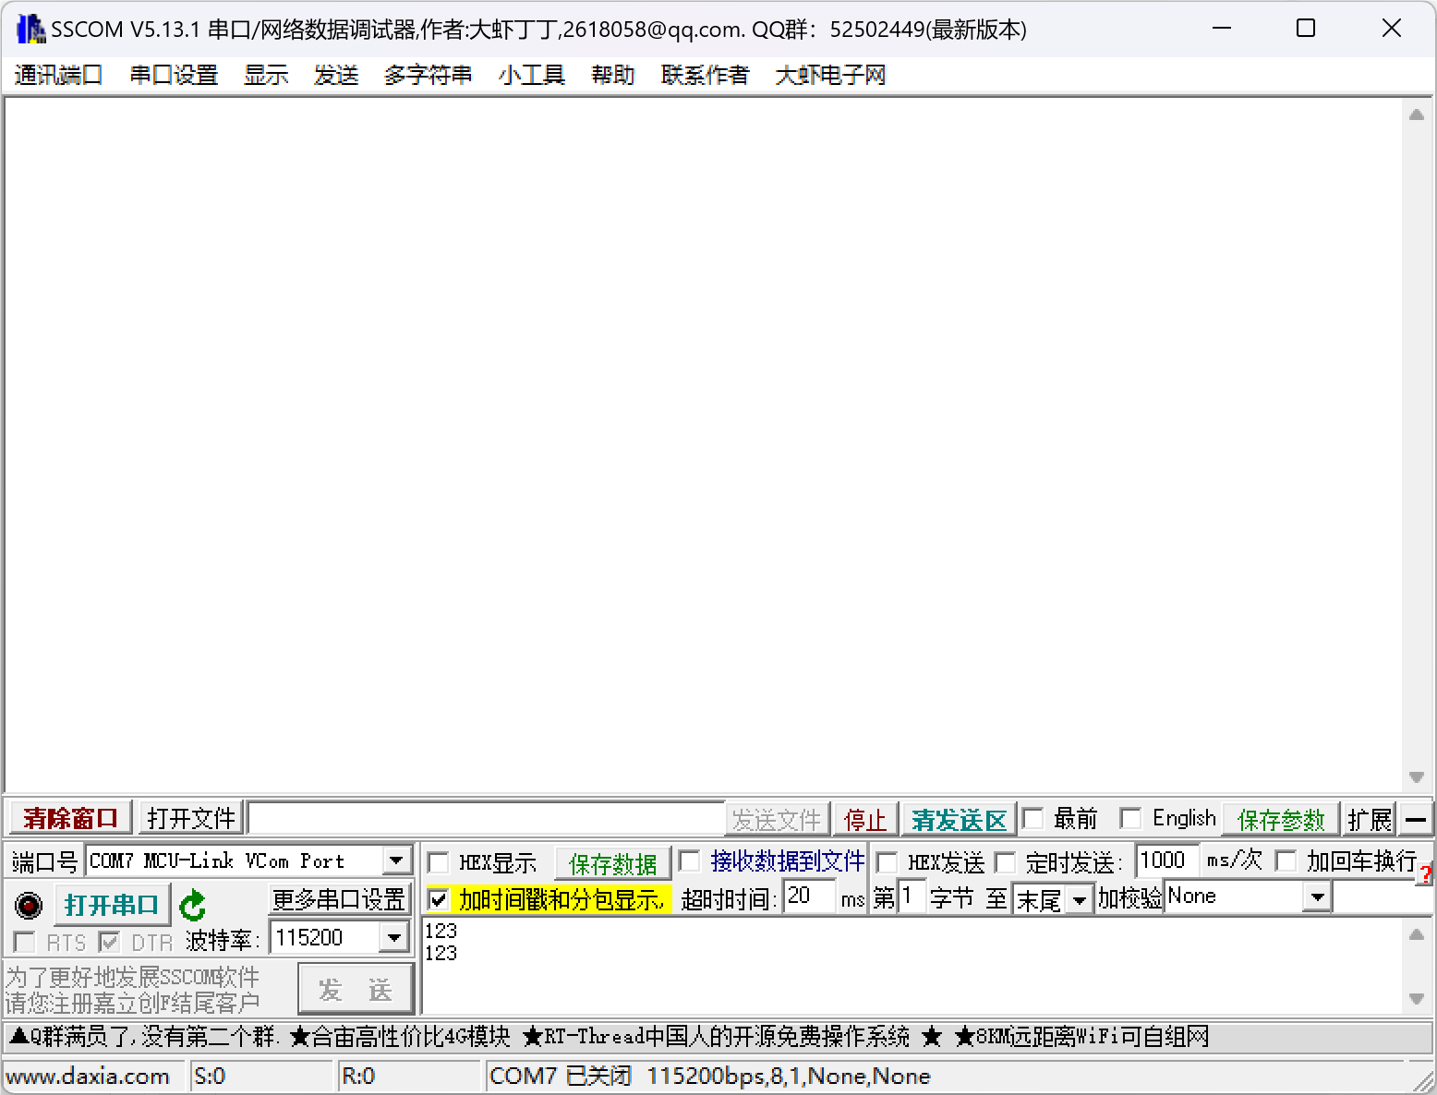Click the file path input field
The width and height of the screenshot is (1437, 1095).
point(486,819)
